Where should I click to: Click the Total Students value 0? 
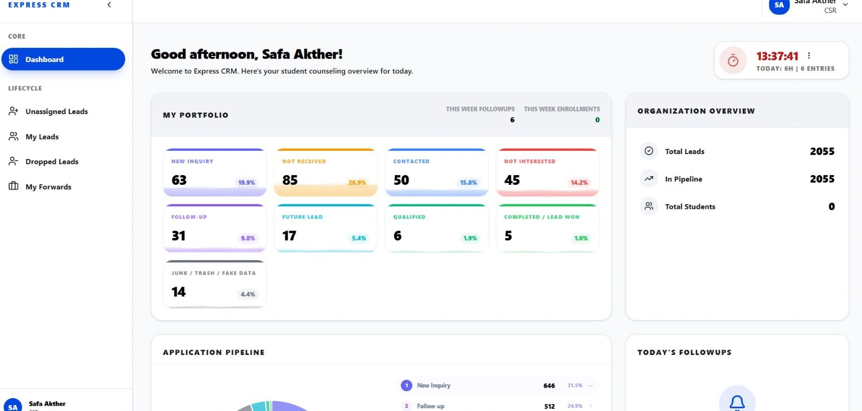pos(831,206)
